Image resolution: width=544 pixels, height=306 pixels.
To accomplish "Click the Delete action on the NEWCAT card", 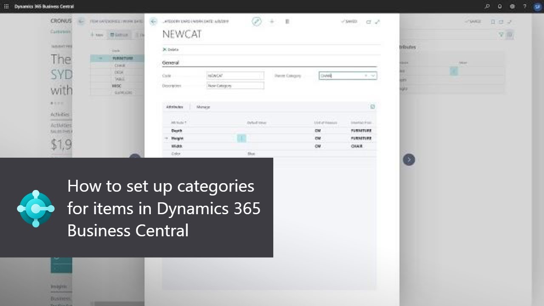I will coord(171,50).
